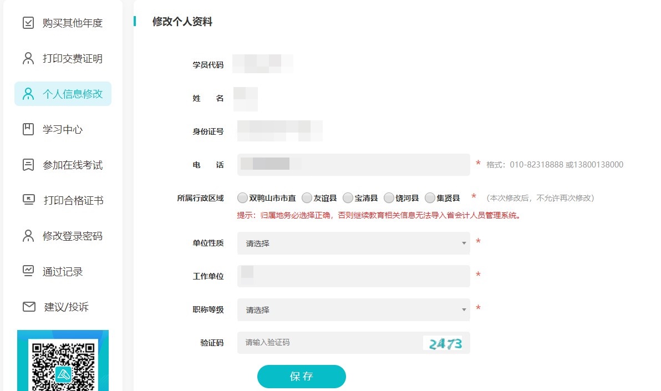The width and height of the screenshot is (661, 391).
Task: Open the 个人信息修改 menu item
Action: click(63, 94)
